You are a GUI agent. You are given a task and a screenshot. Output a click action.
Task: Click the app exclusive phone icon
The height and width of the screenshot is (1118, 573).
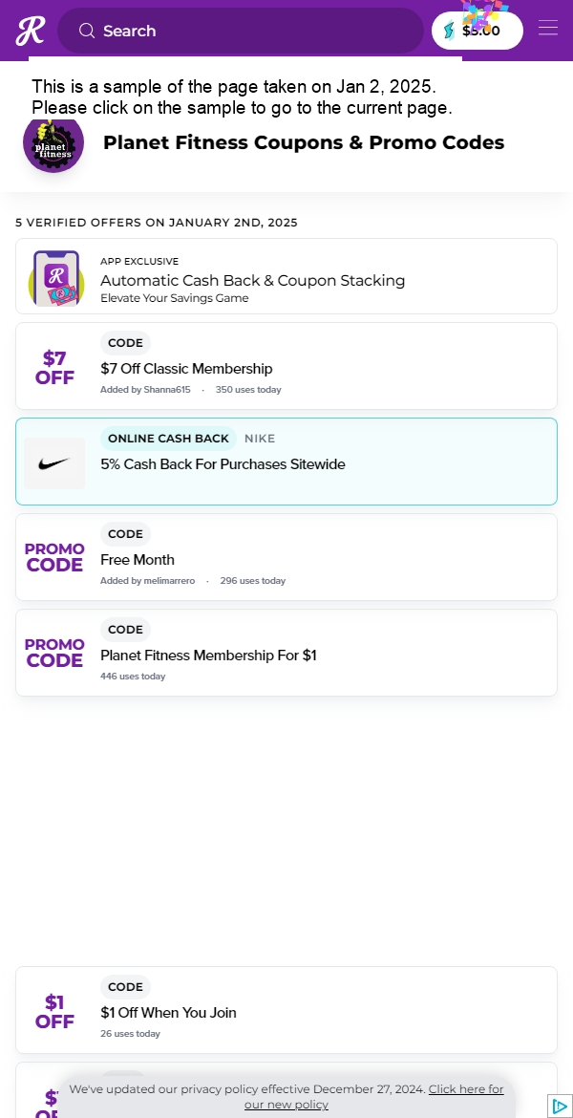(x=56, y=277)
